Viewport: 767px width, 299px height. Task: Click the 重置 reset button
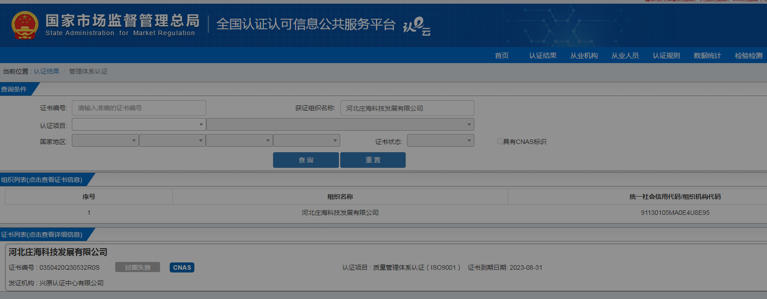coord(373,160)
